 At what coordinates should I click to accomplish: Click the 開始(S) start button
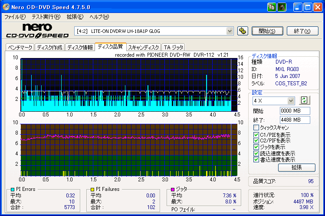[x=267, y=31]
